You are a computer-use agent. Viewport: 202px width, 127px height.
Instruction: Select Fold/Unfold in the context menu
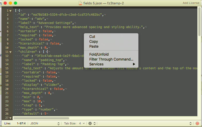[x=111, y=54]
